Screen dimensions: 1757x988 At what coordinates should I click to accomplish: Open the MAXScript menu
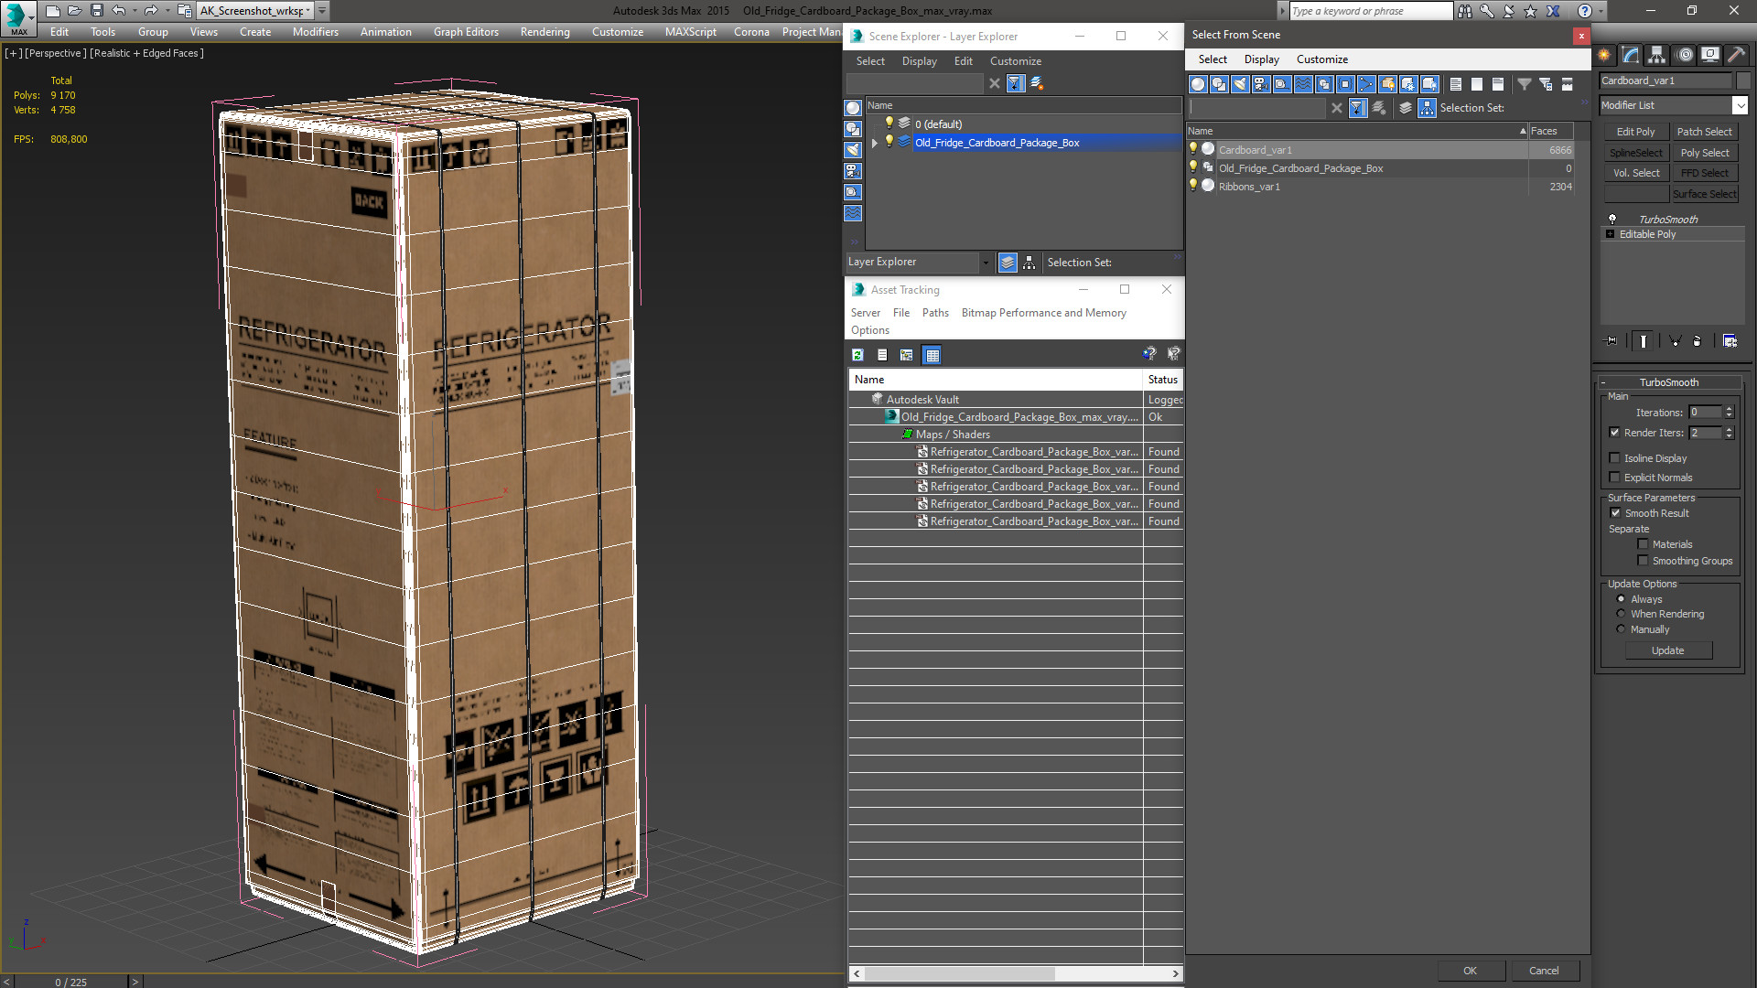[x=690, y=32]
